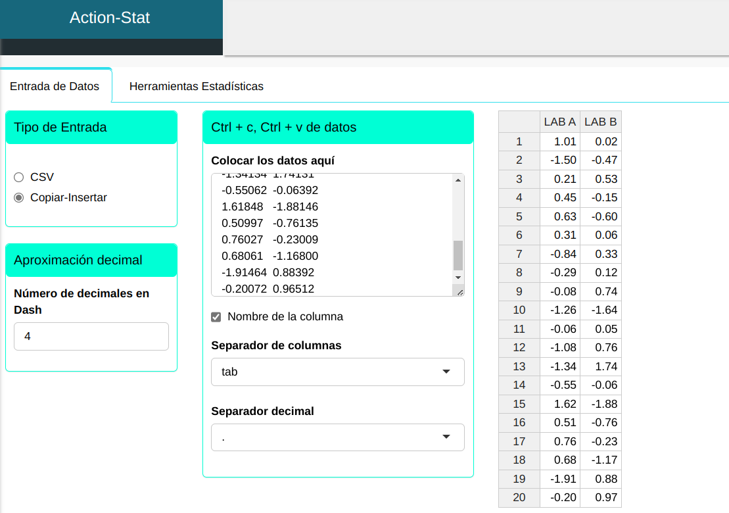
Task: Click the LAB B column header
Action: pyautogui.click(x=600, y=122)
